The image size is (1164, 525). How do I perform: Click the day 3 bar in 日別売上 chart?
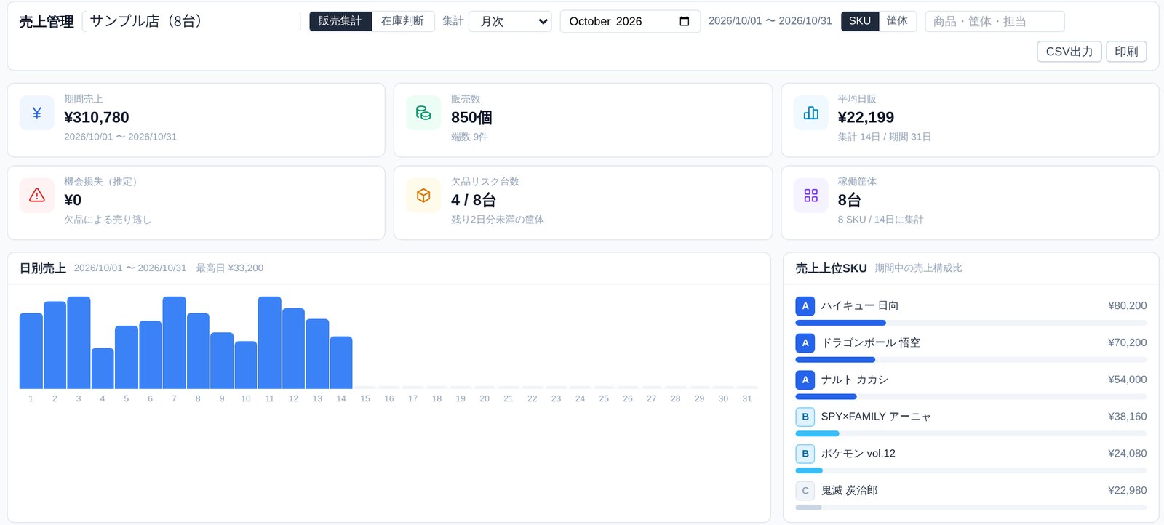pyautogui.click(x=79, y=342)
